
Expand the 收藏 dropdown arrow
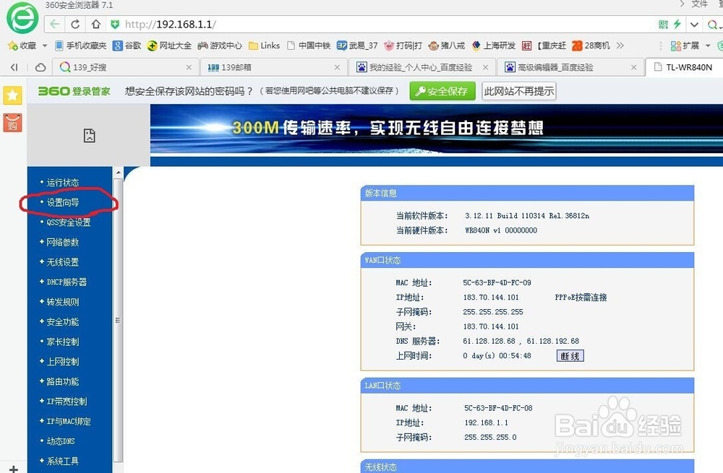[x=45, y=45]
